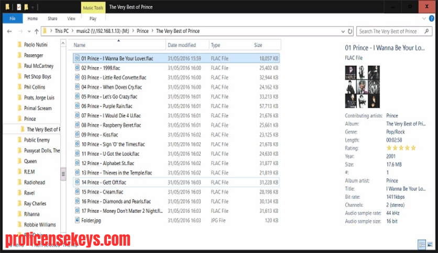Image resolution: width=438 pixels, height=253 pixels.
Task: Expand the address bar history dropdown
Action: (x=343, y=31)
